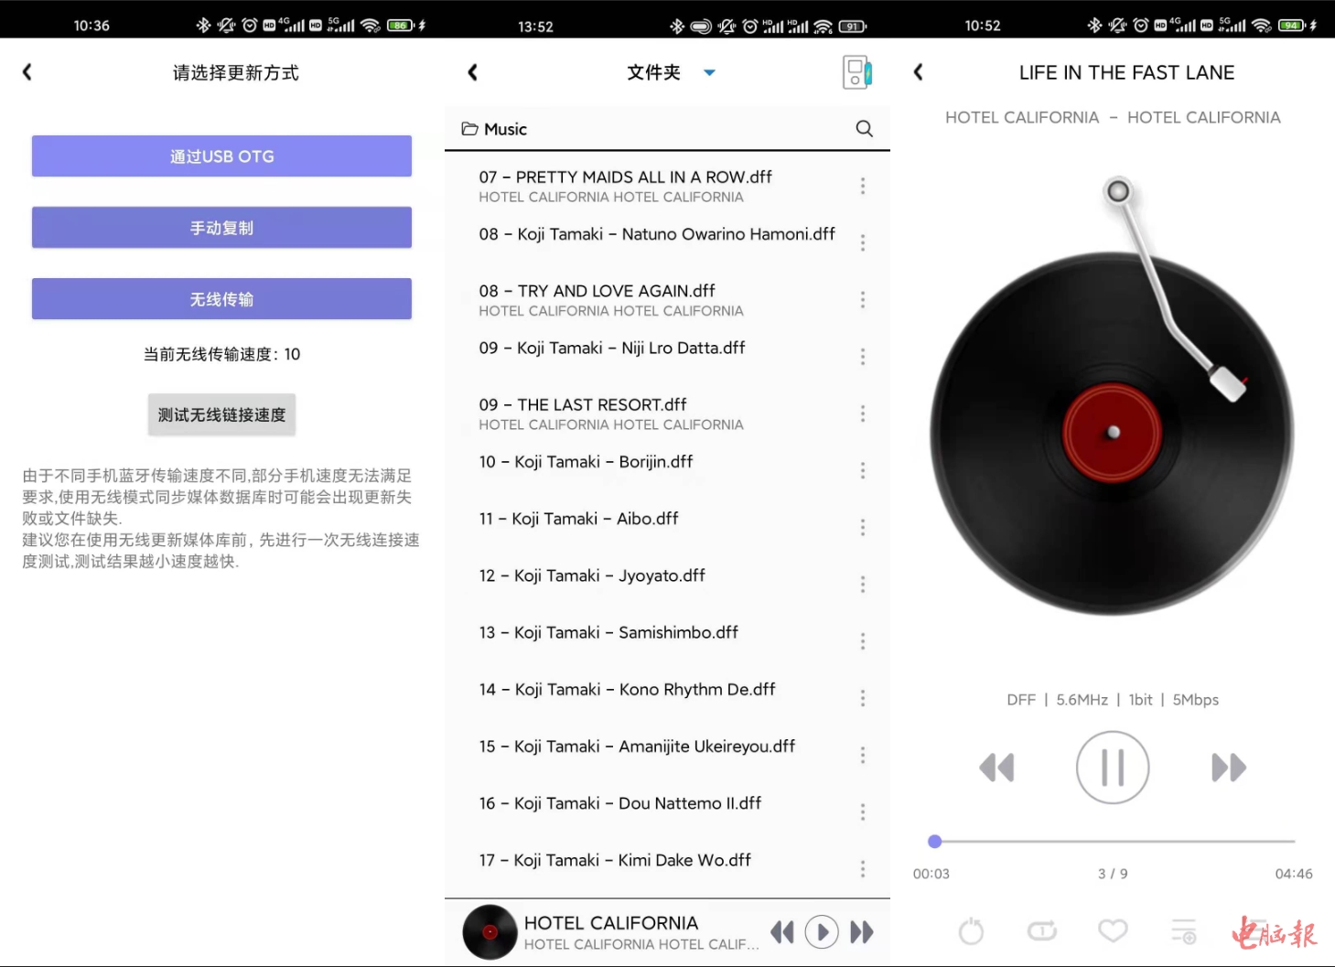1335x967 pixels.
Task: Tap the heart favorite icon
Action: click(1113, 931)
